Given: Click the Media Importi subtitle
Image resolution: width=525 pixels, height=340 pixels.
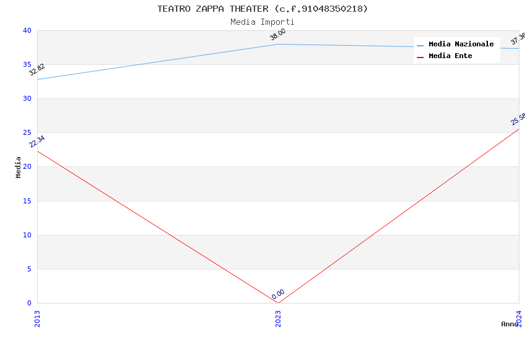Looking at the screenshot, I should point(262,22).
